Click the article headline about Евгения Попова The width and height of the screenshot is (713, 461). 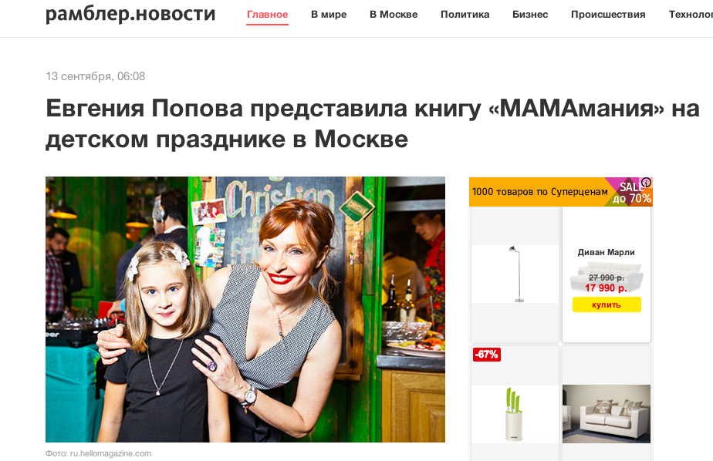372,123
